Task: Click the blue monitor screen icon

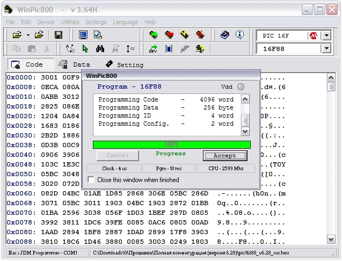Action: [x=83, y=35]
